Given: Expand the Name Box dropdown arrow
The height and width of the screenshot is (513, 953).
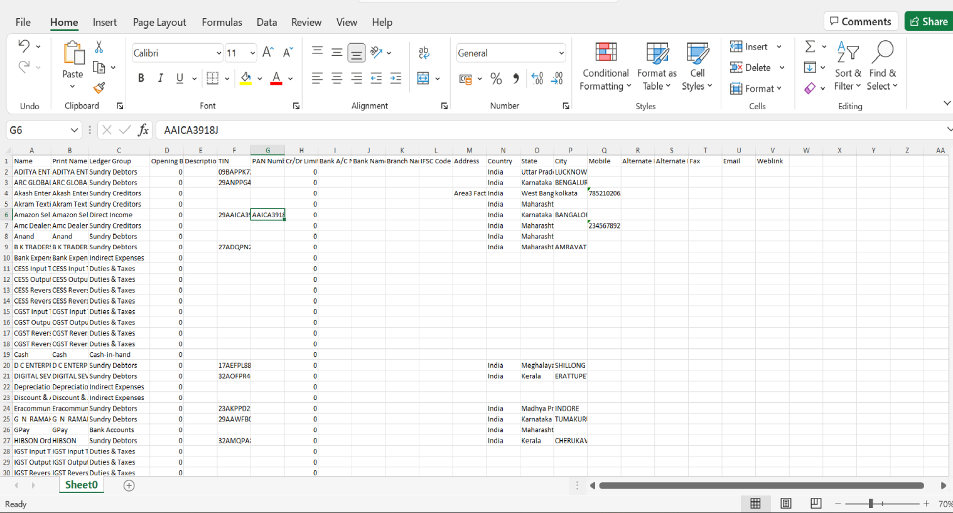Looking at the screenshot, I should [x=74, y=130].
